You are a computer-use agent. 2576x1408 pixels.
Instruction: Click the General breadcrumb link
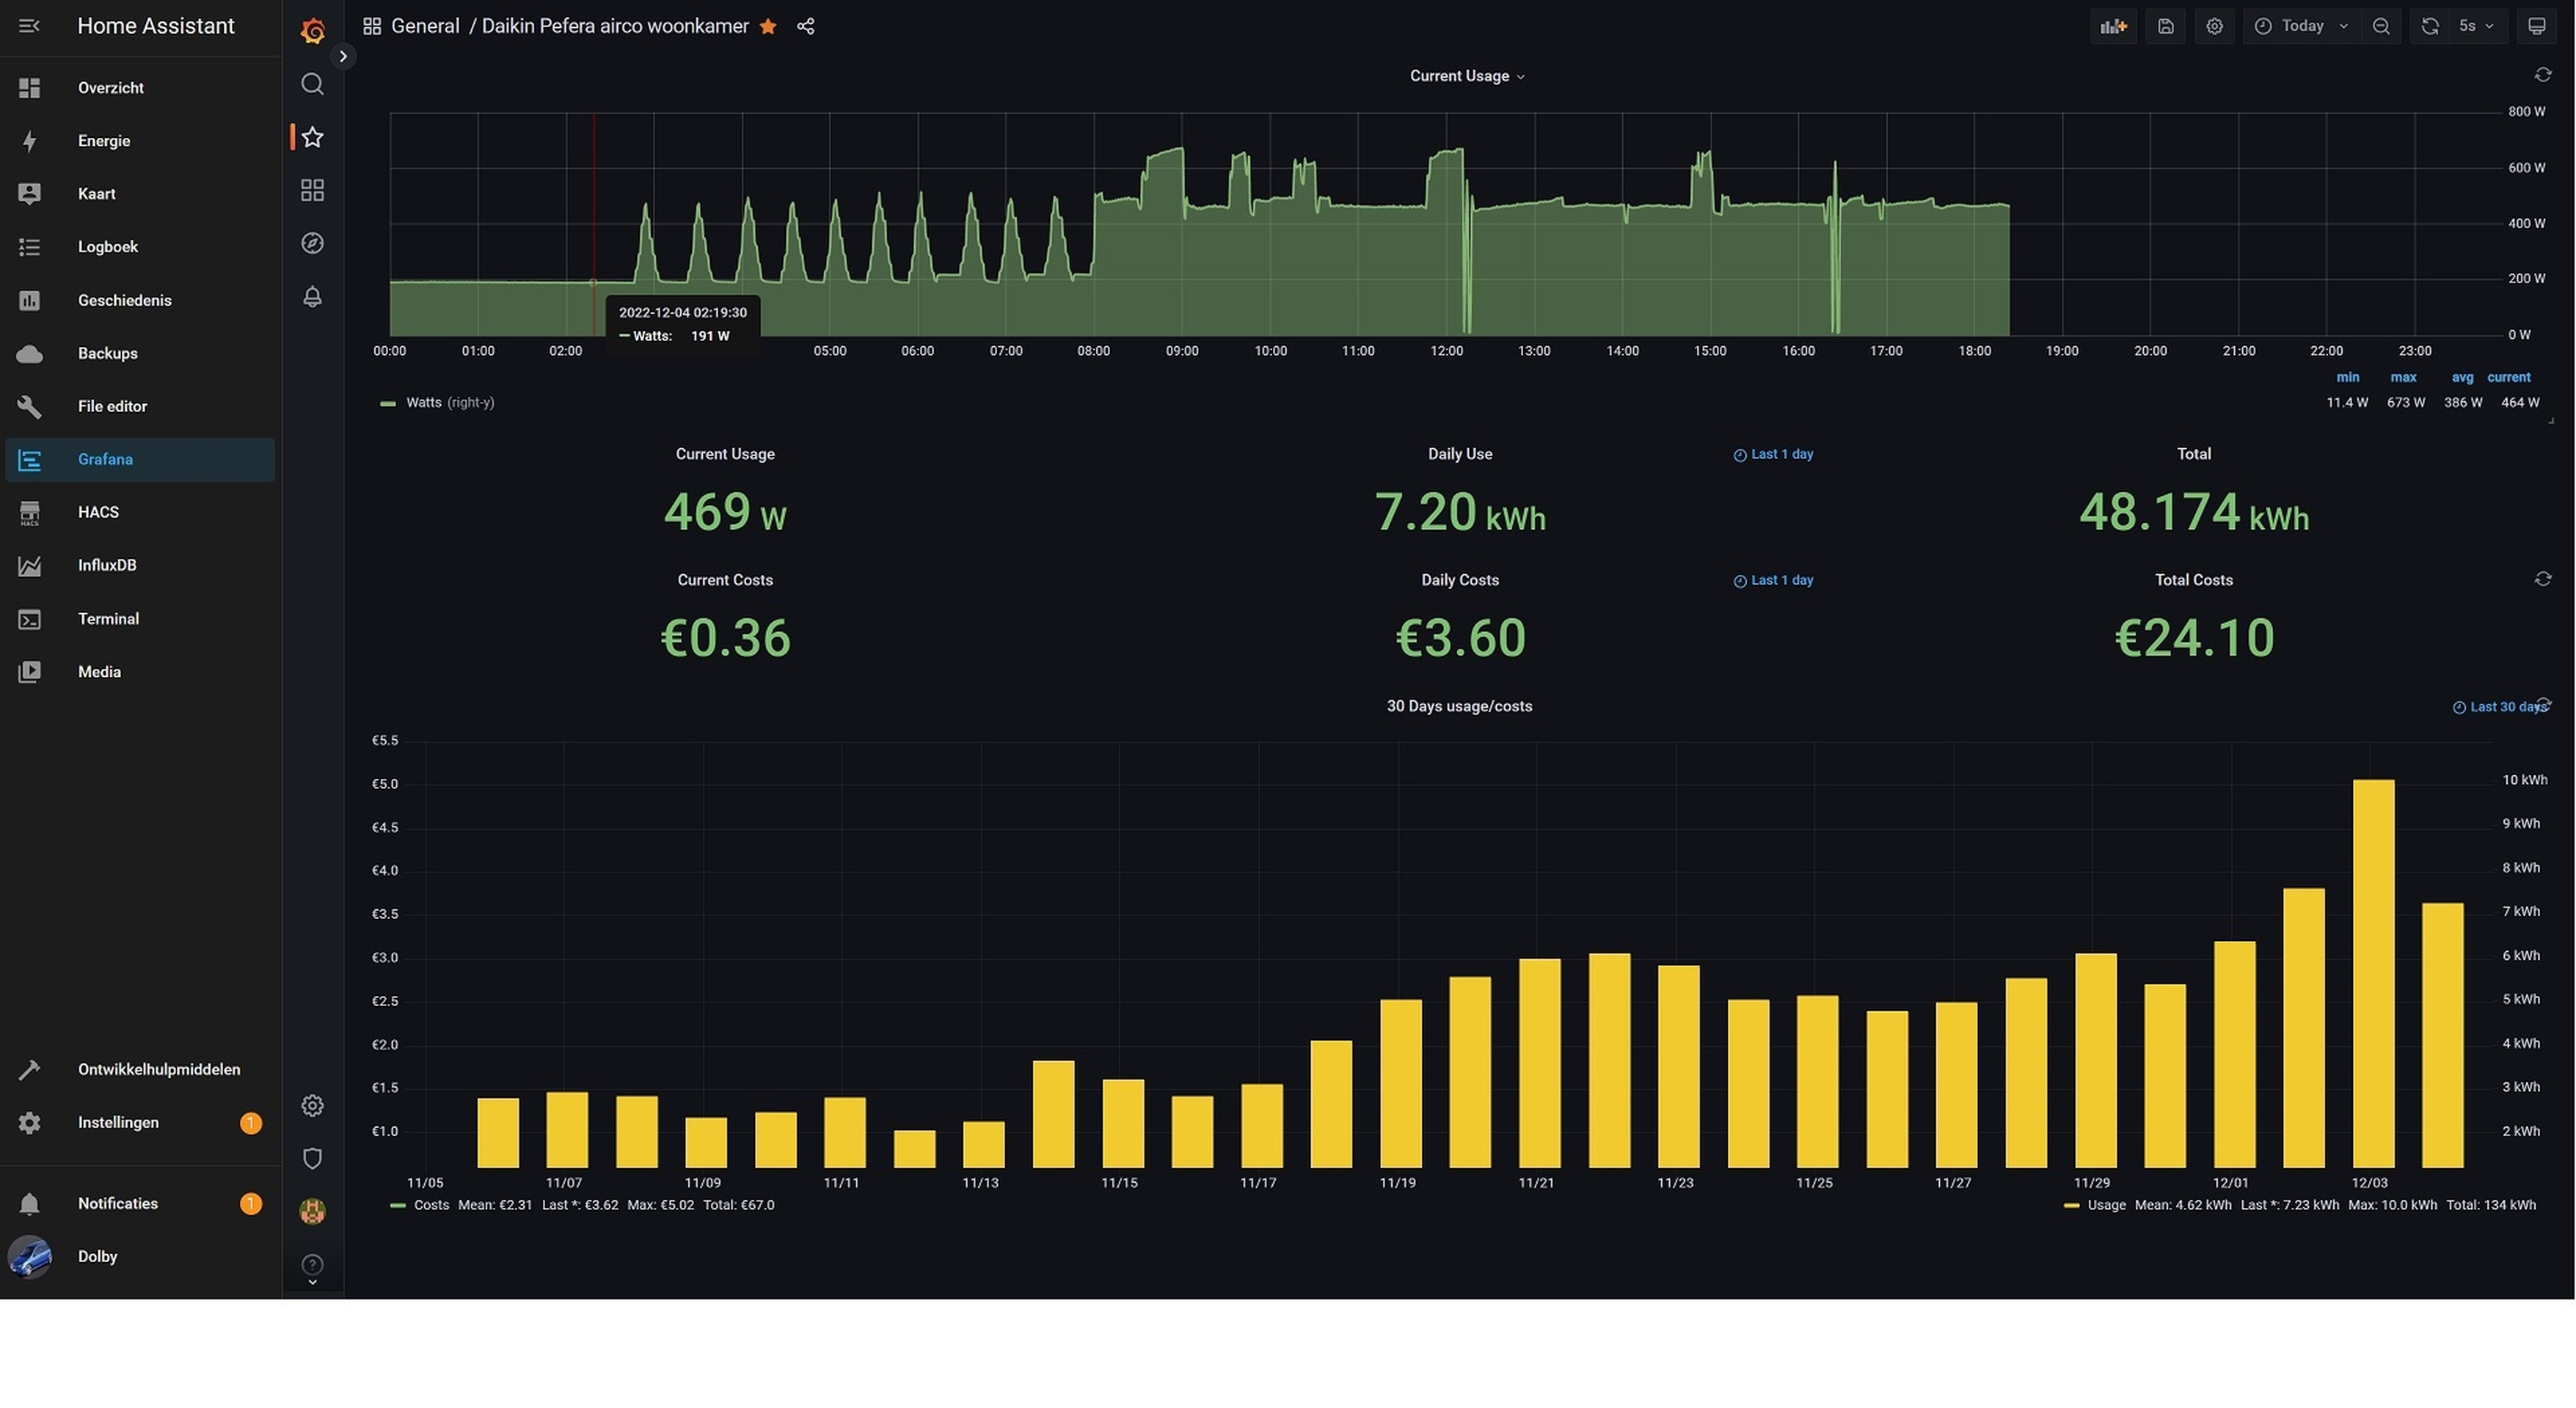point(424,26)
